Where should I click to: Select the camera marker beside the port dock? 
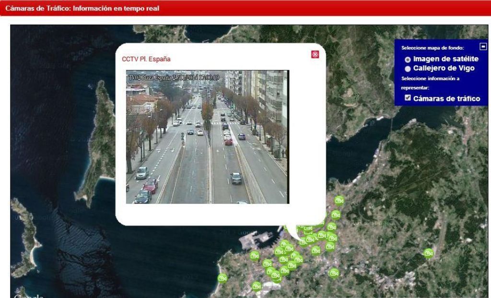point(254,255)
